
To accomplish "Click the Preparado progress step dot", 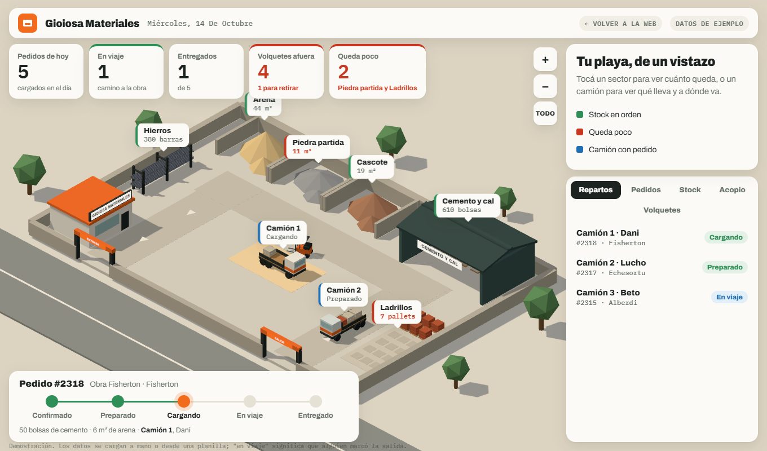I will [118, 401].
